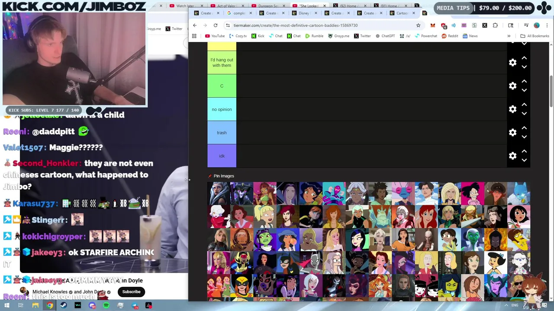Move the "idk" row up
This screenshot has width=554, height=311.
[x=524, y=151]
